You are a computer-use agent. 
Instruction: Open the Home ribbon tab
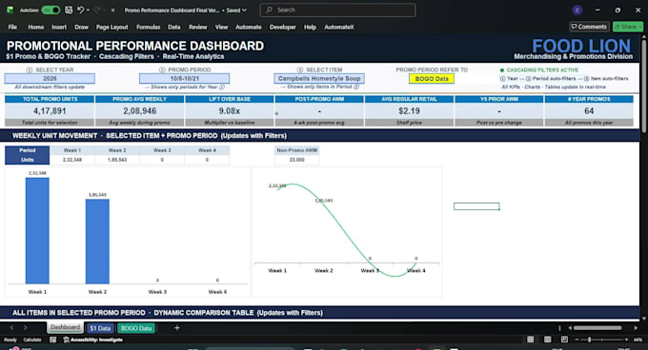click(36, 27)
